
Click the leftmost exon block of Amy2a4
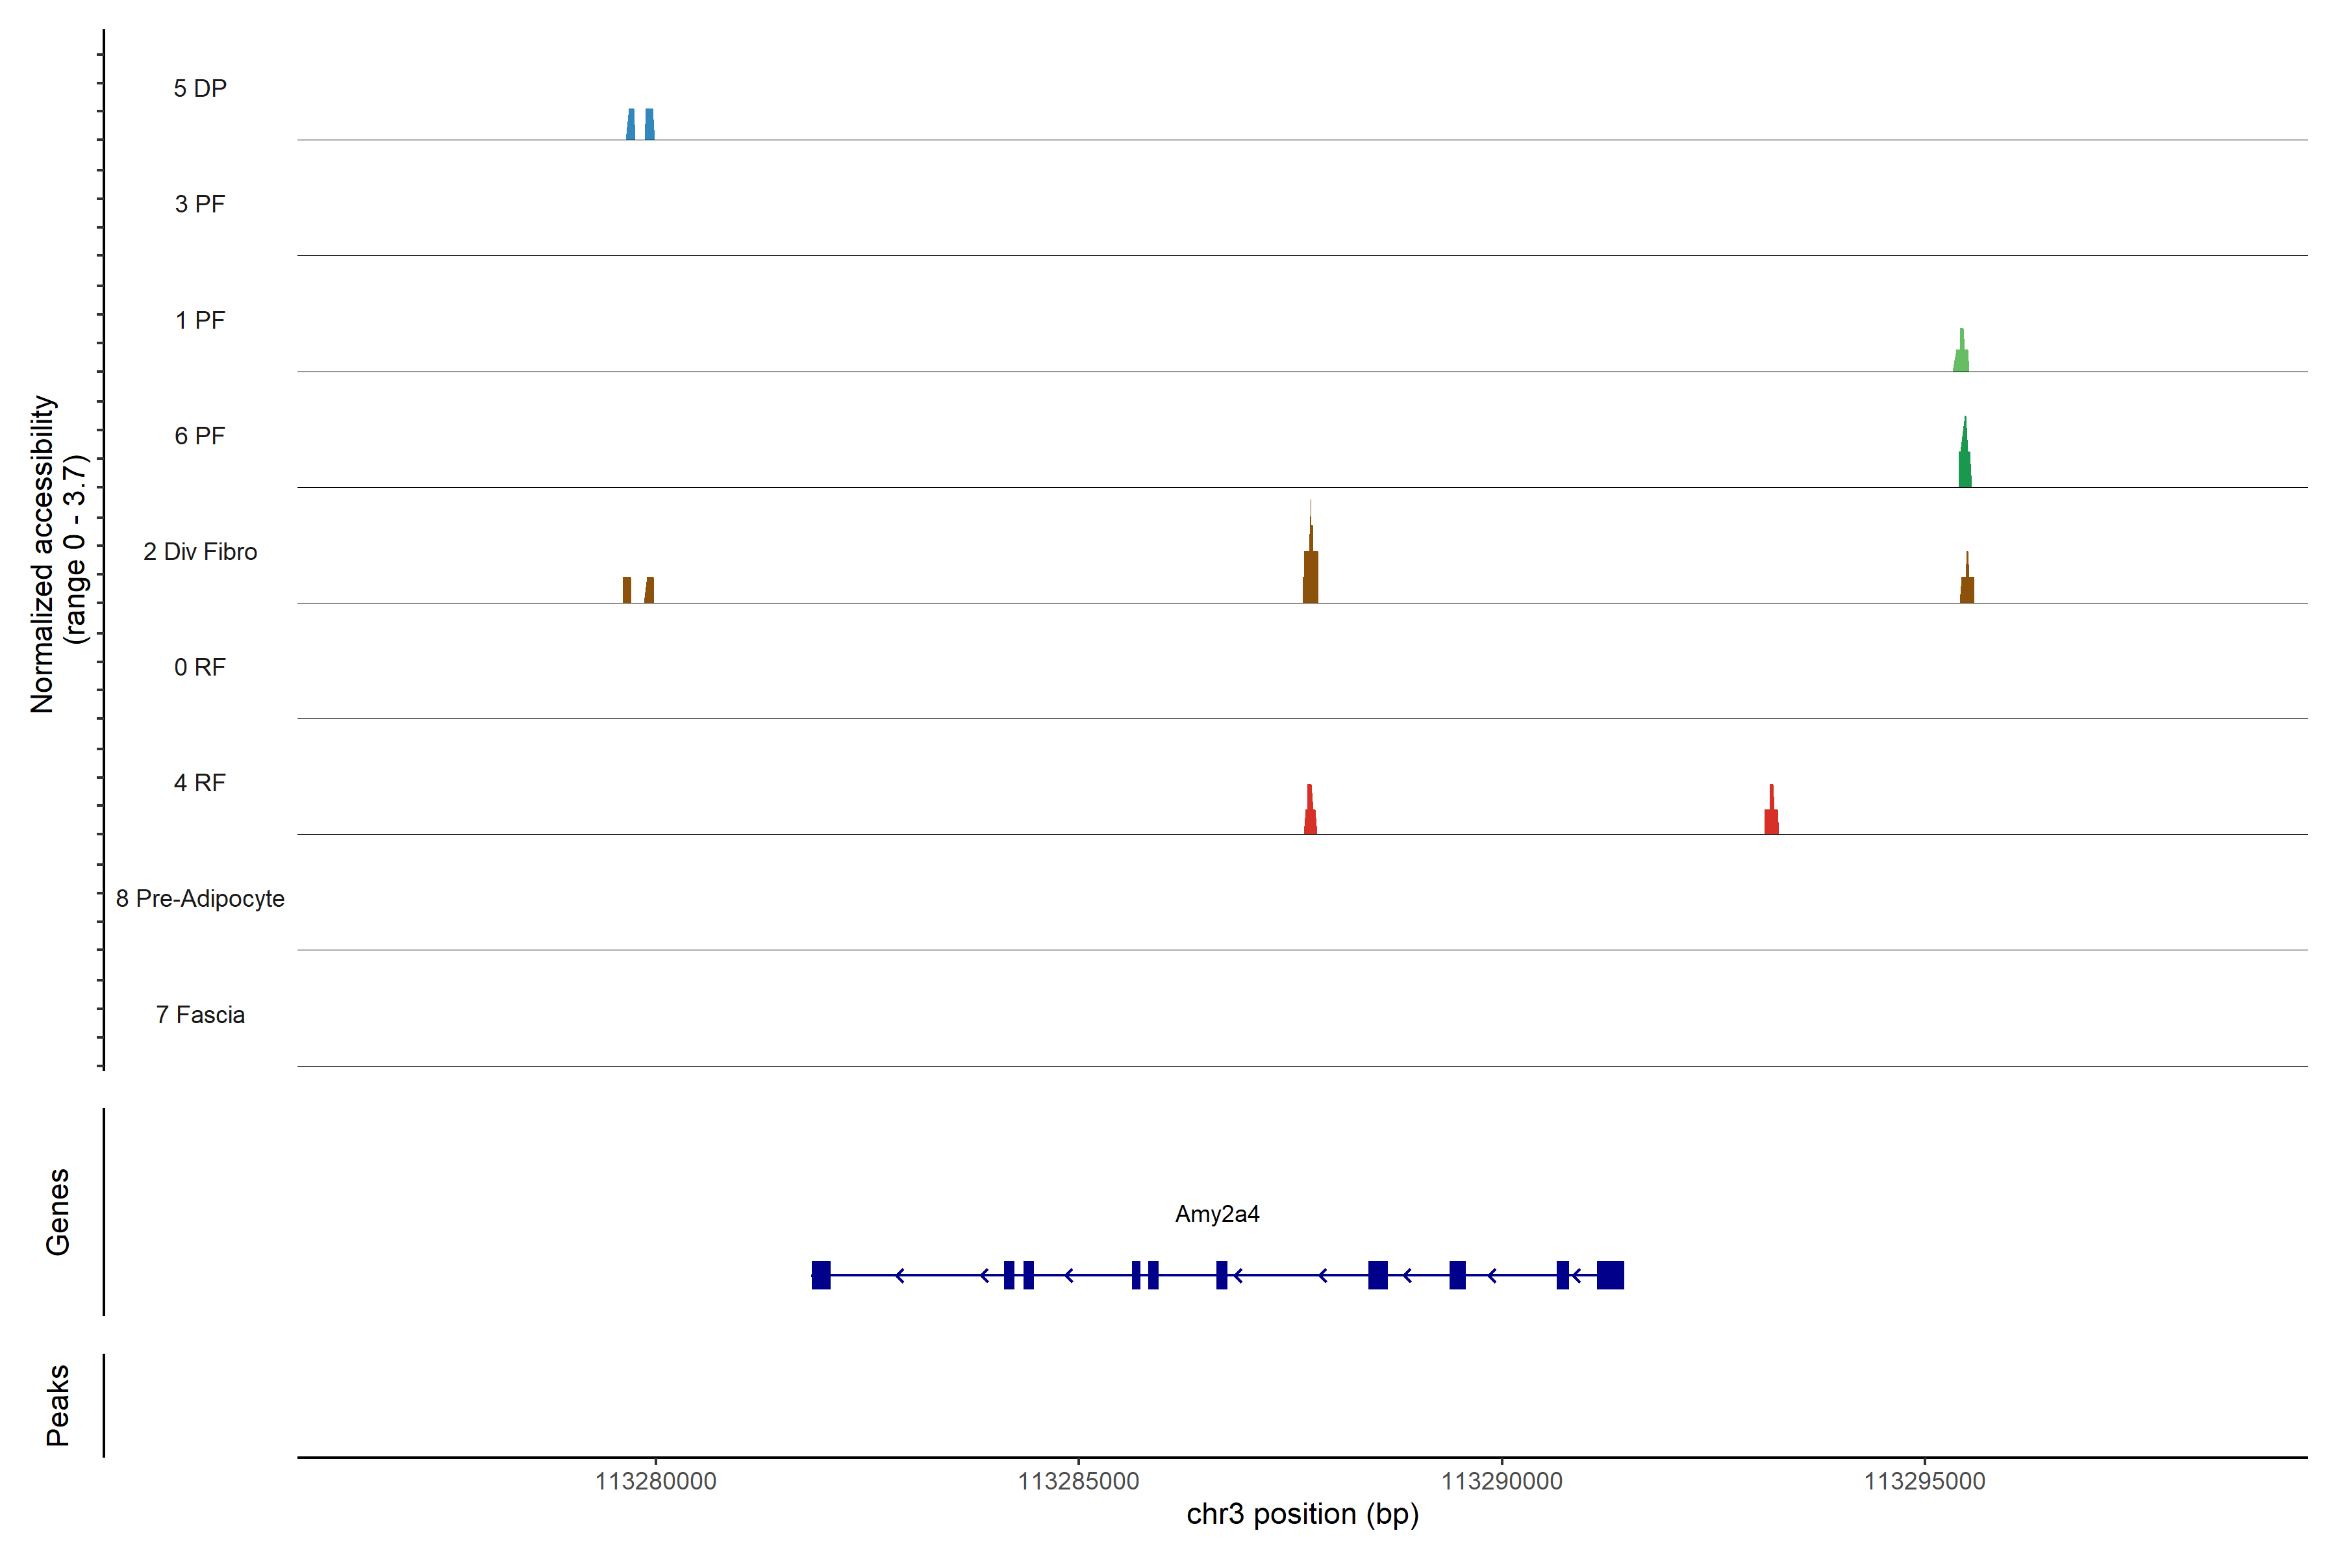[820, 1274]
